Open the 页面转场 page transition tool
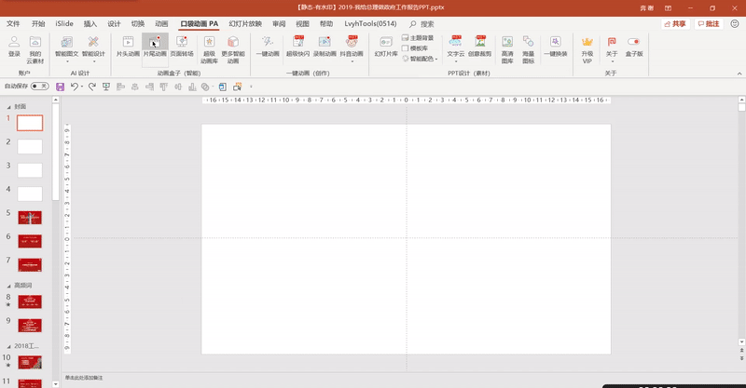Viewport: 746px width, 388px height. point(182,43)
